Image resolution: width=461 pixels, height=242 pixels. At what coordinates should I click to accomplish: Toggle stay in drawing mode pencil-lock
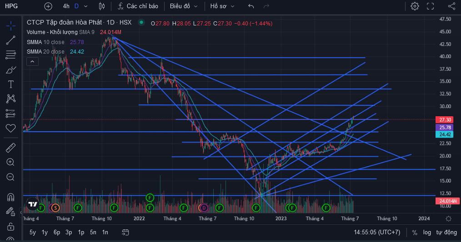pos(11,212)
